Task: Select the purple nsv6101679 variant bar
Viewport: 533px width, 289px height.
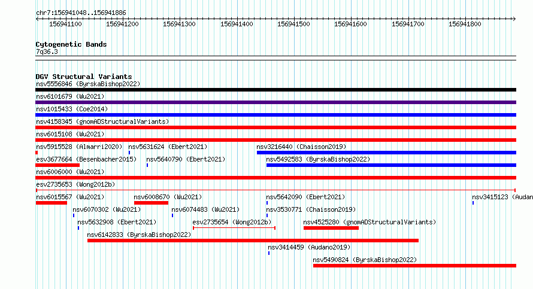Action: click(275, 102)
